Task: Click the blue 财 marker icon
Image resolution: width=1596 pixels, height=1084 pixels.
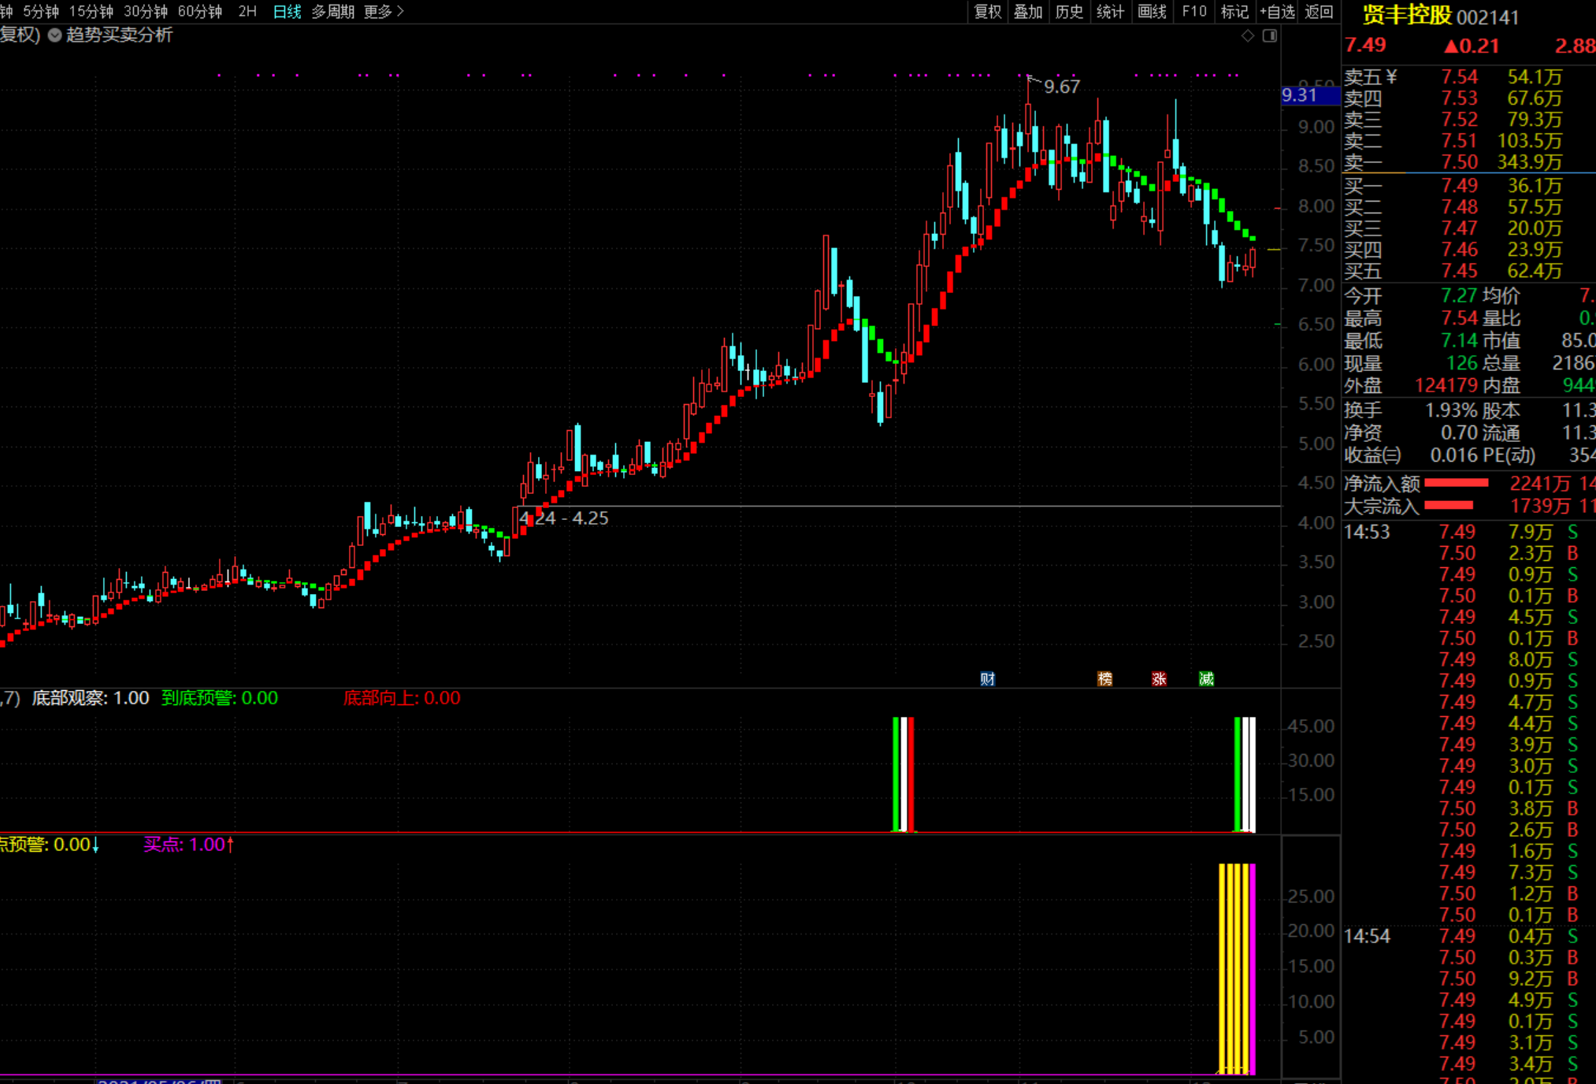Action: 987,679
